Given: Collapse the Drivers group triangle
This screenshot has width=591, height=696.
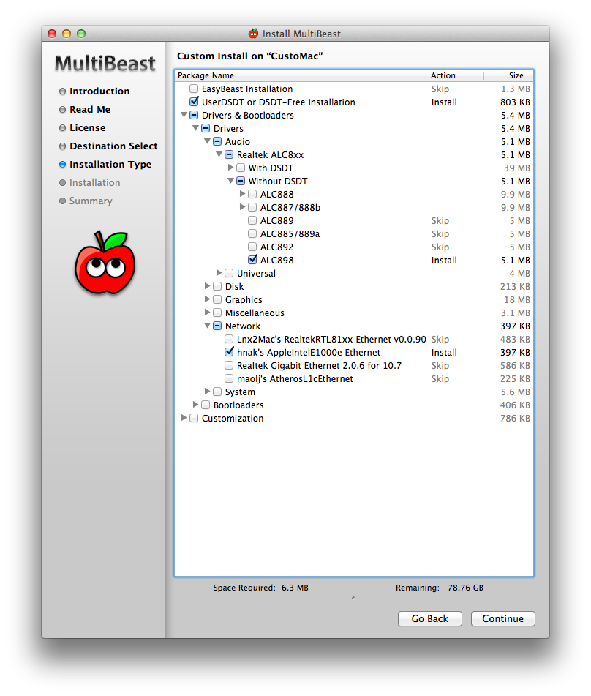Looking at the screenshot, I should [195, 128].
